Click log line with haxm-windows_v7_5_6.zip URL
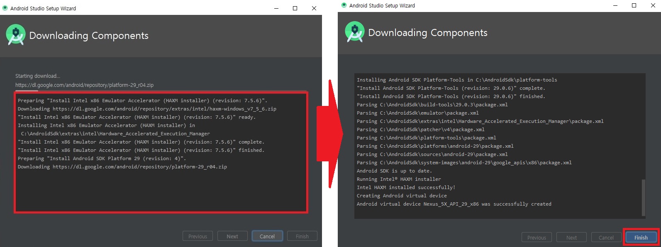This screenshot has width=661, height=247. click(147, 109)
